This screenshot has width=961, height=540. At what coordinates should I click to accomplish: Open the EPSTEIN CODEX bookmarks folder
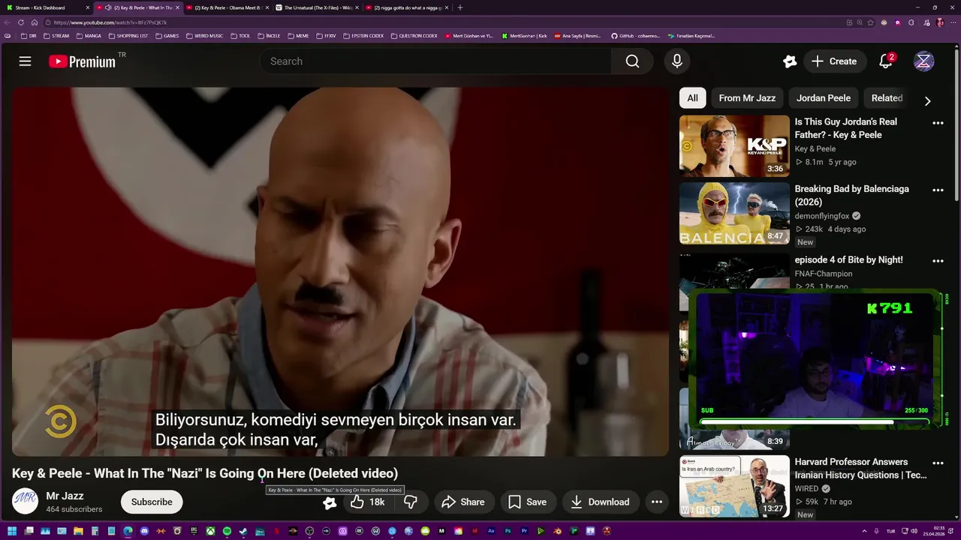coord(363,36)
